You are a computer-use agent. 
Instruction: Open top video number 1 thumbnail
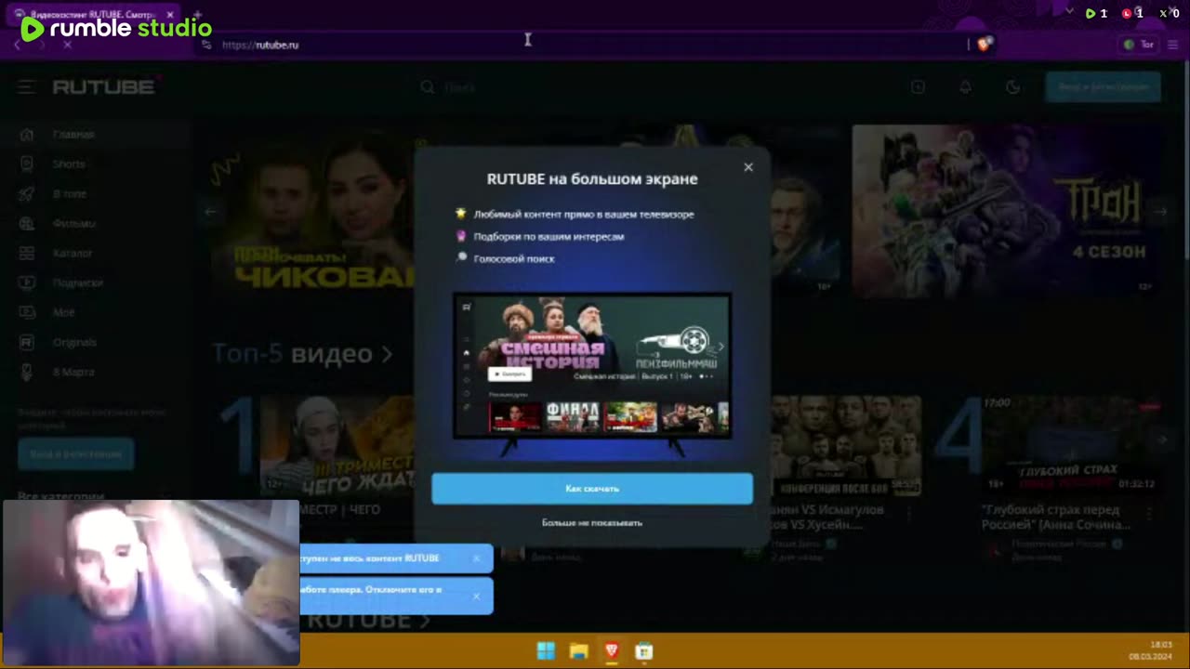pos(337,448)
